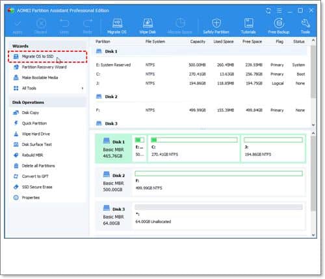This screenshot has height=279, width=325.
Task: Click the Partition Recovery Wizard icon
Action: (x=16, y=67)
